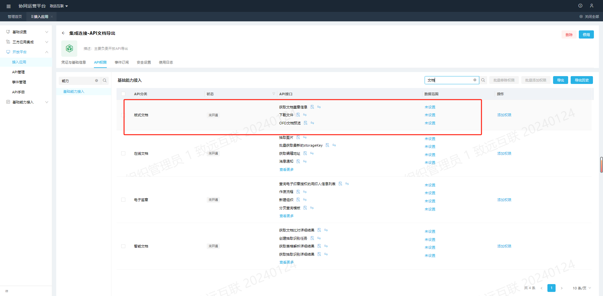Open 导出历史
Viewport: 603px width, 296px height.
click(x=582, y=80)
